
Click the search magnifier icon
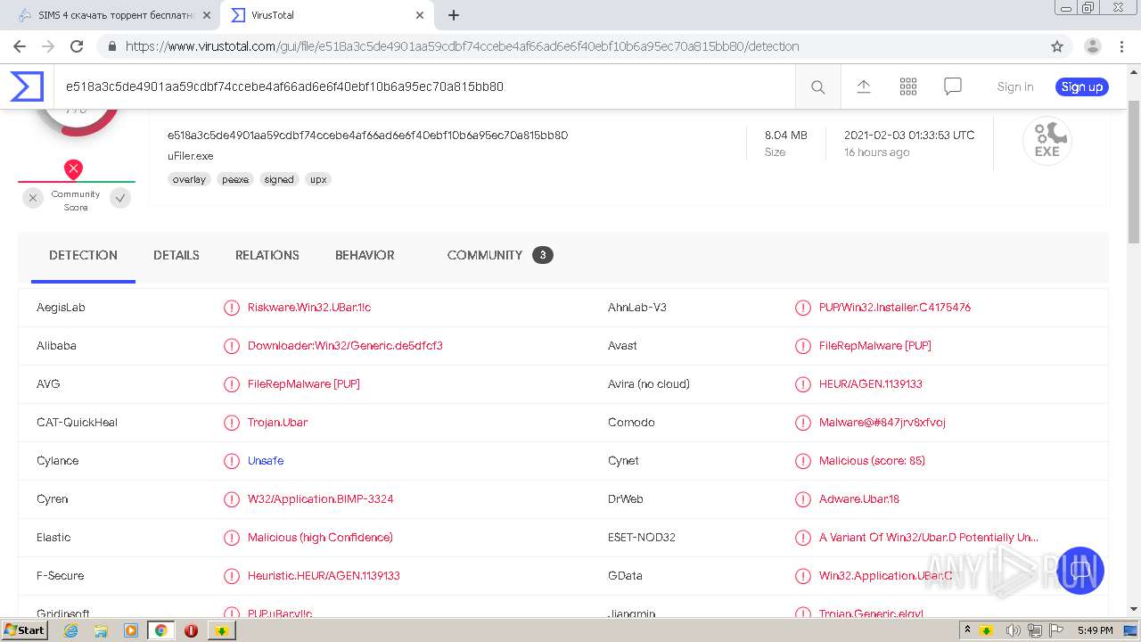817,86
